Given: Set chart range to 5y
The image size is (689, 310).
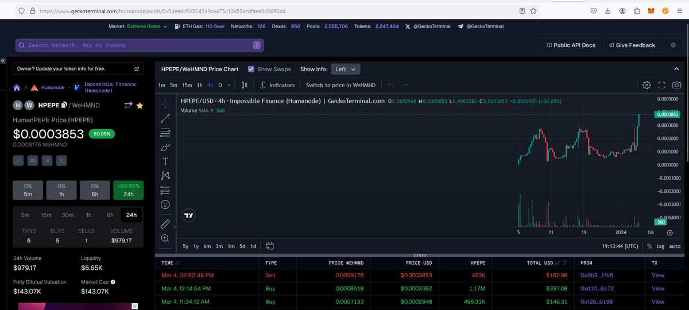Looking at the screenshot, I should pos(185,246).
